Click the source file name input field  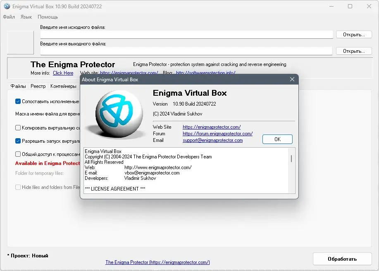pyautogui.click(x=186, y=35)
